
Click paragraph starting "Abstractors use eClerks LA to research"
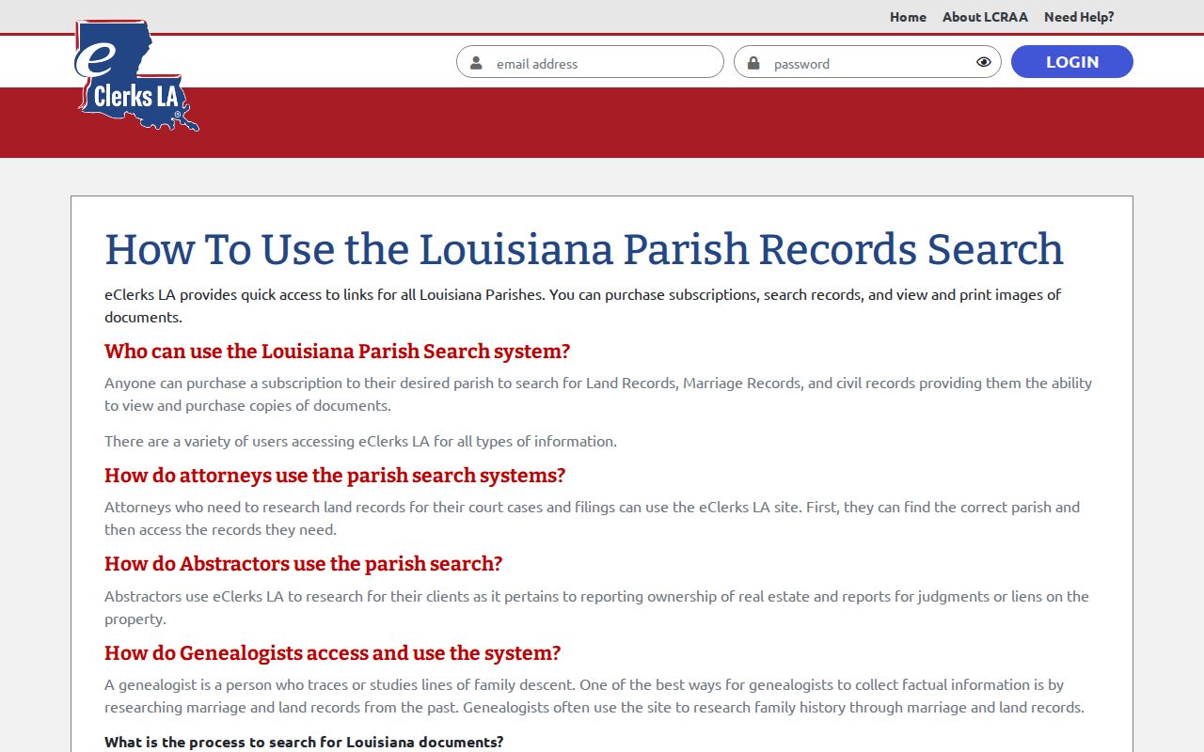click(x=596, y=607)
